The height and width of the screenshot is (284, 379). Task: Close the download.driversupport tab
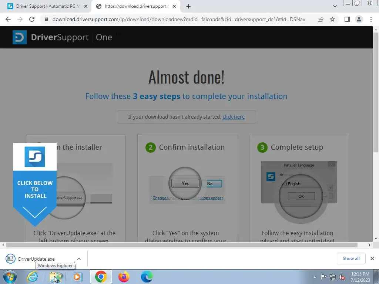[x=174, y=6]
